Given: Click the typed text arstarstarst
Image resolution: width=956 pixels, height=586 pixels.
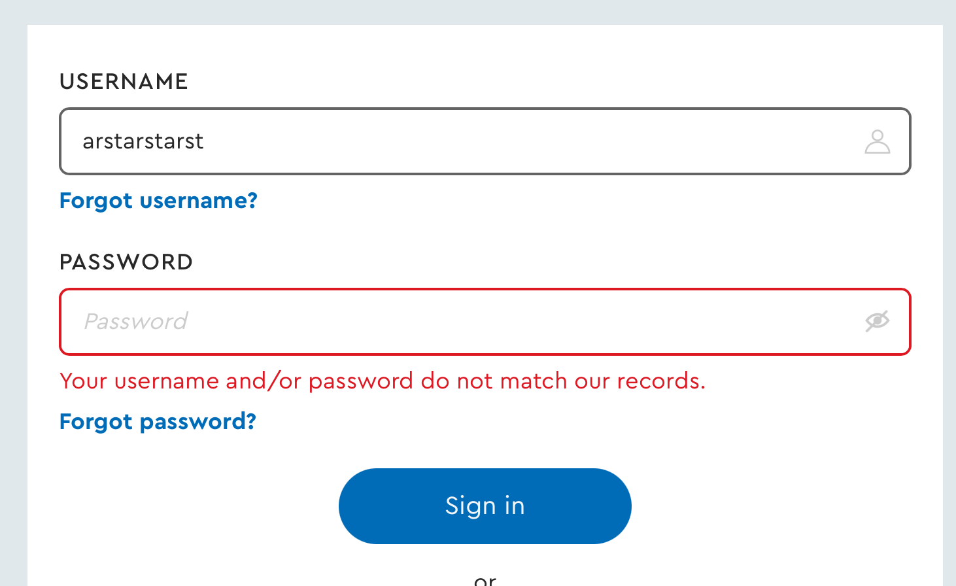Looking at the screenshot, I should point(143,141).
